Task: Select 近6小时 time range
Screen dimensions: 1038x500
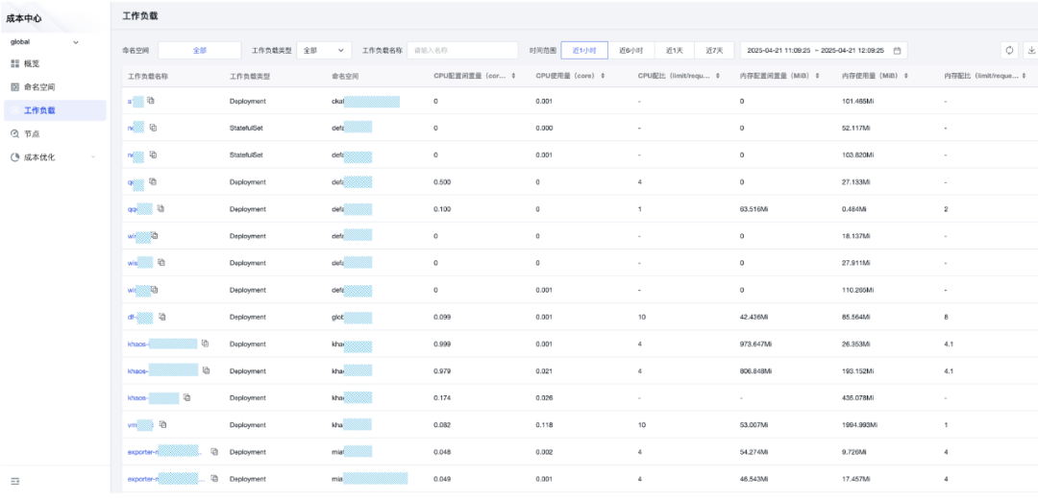Action: (630, 50)
